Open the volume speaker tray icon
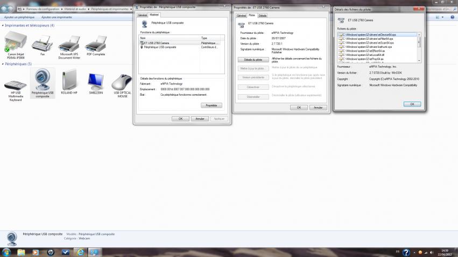Viewport: 458px width, 257px height. click(x=432, y=253)
